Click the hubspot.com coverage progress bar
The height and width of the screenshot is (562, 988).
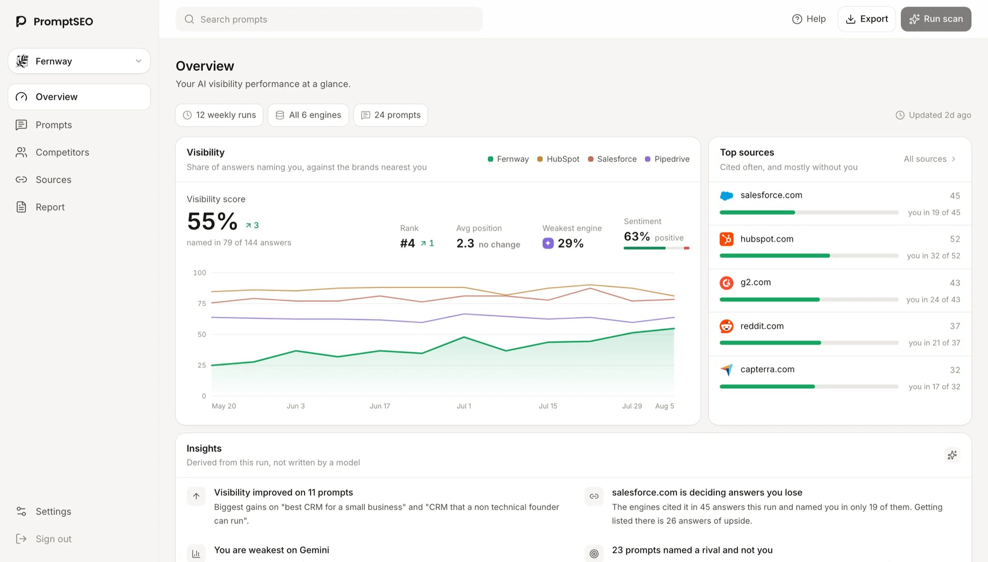pyautogui.click(x=809, y=256)
